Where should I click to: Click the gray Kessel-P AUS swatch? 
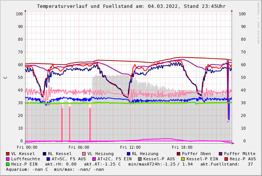pyautogui.click(x=140, y=159)
